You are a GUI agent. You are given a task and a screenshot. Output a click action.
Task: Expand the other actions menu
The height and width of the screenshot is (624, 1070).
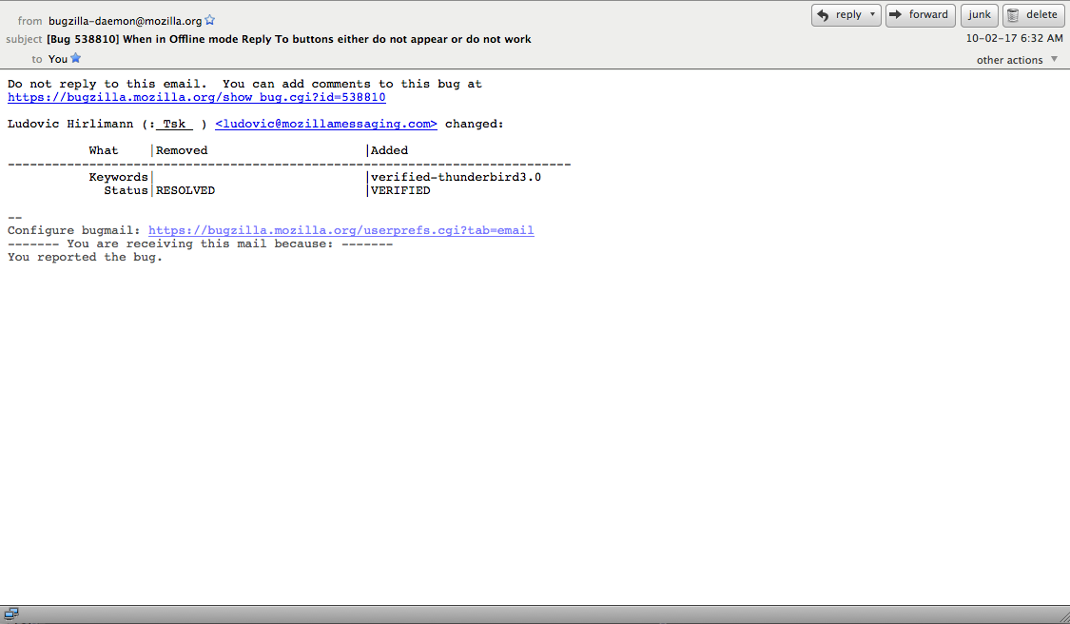(1017, 60)
